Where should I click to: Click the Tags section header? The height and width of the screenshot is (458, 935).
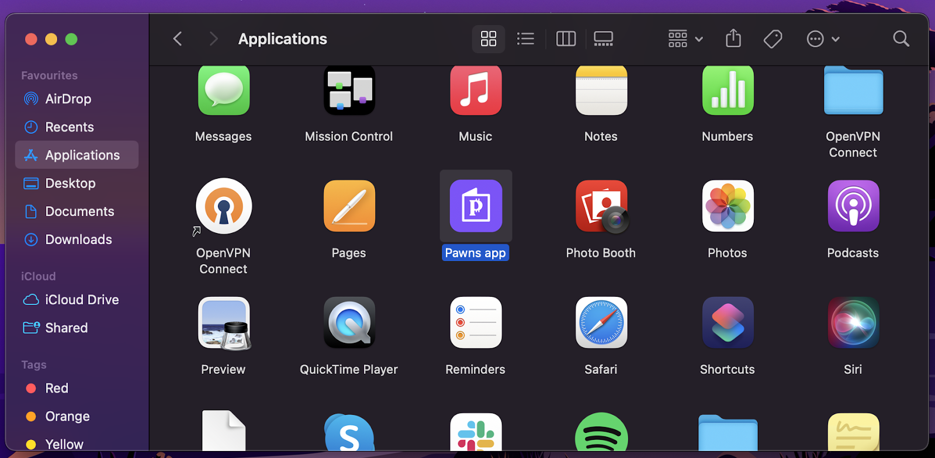point(34,365)
